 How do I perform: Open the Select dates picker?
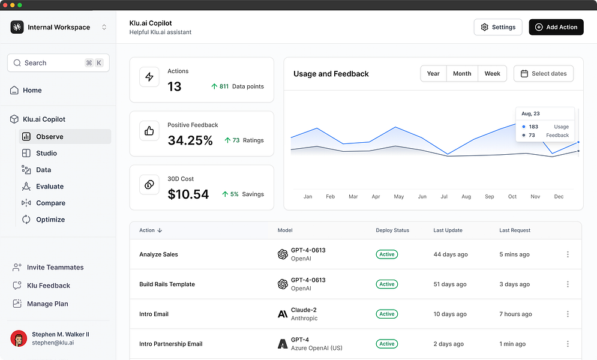click(544, 73)
